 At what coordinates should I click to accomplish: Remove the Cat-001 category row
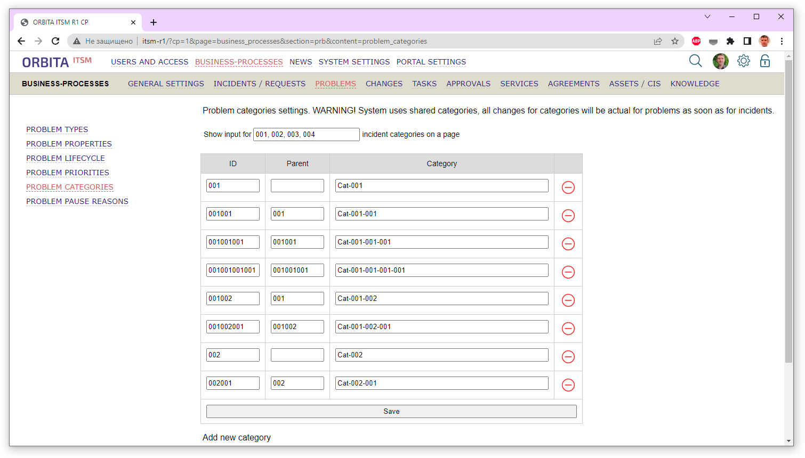[x=568, y=187]
